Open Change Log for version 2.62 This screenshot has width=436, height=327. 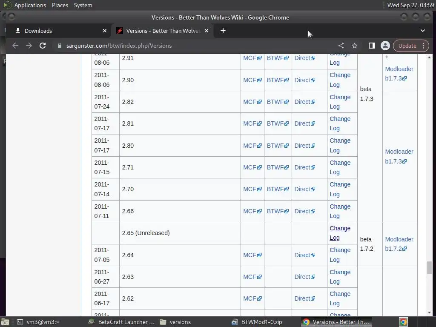point(340,298)
